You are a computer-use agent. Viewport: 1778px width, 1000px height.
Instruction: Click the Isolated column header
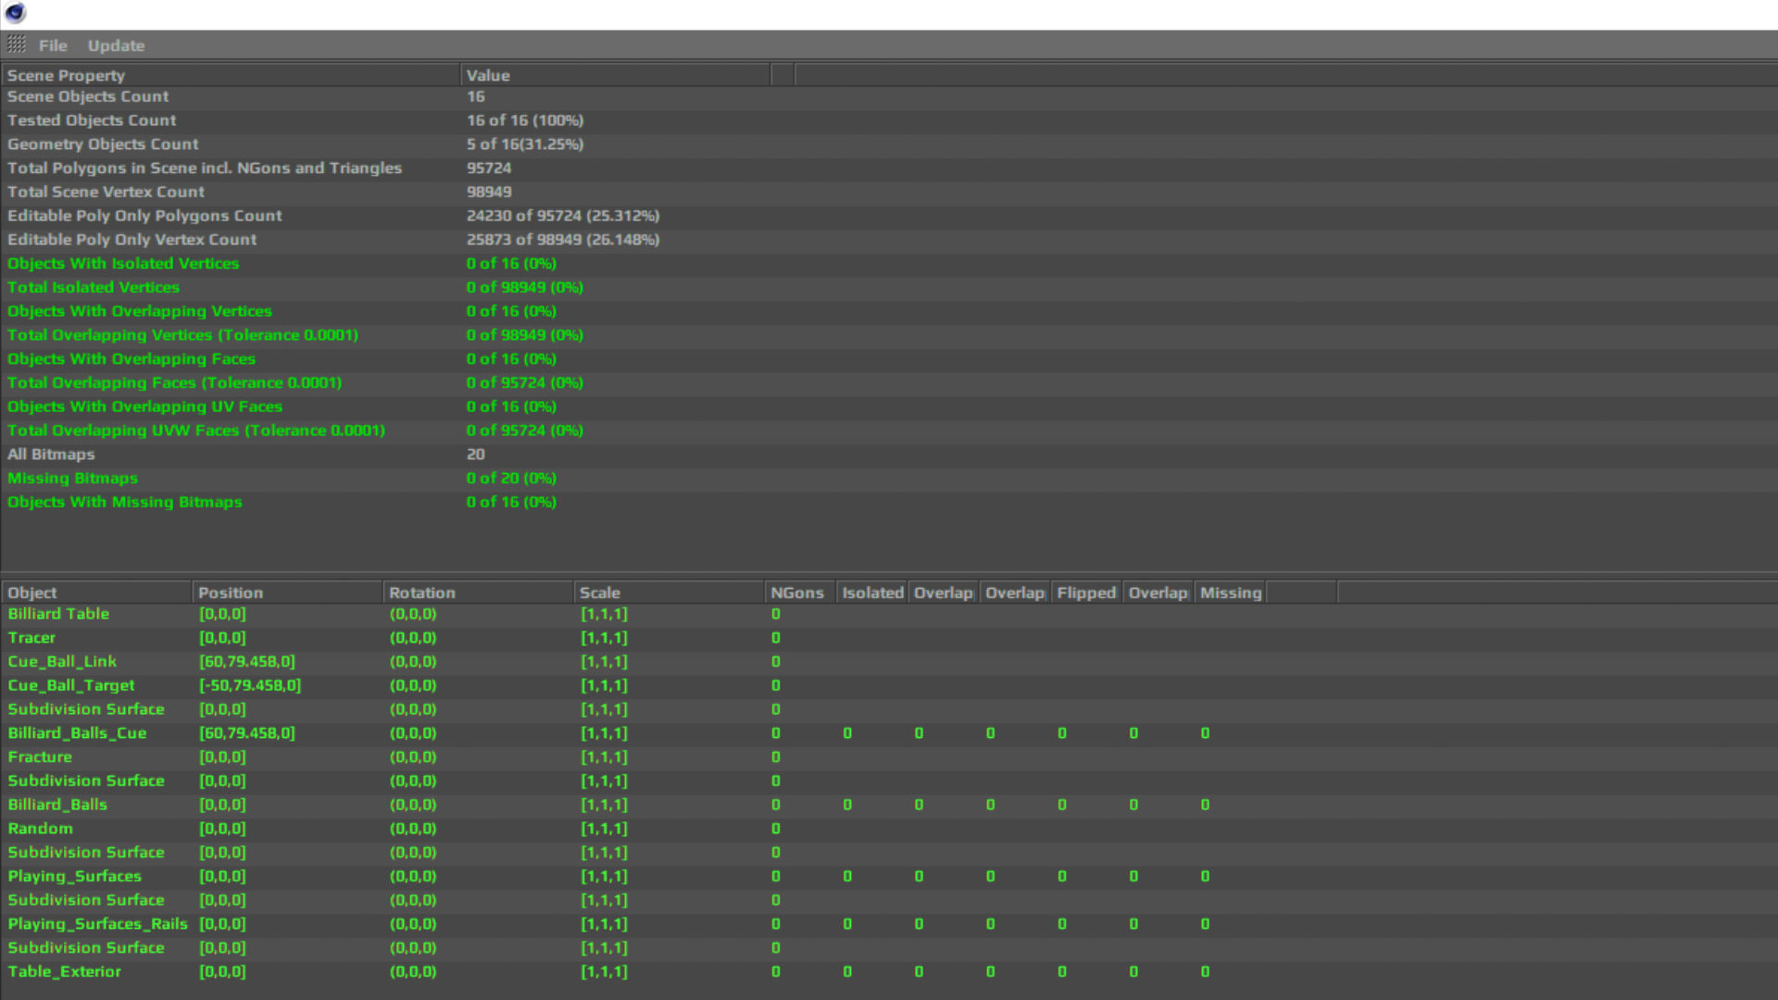(871, 593)
